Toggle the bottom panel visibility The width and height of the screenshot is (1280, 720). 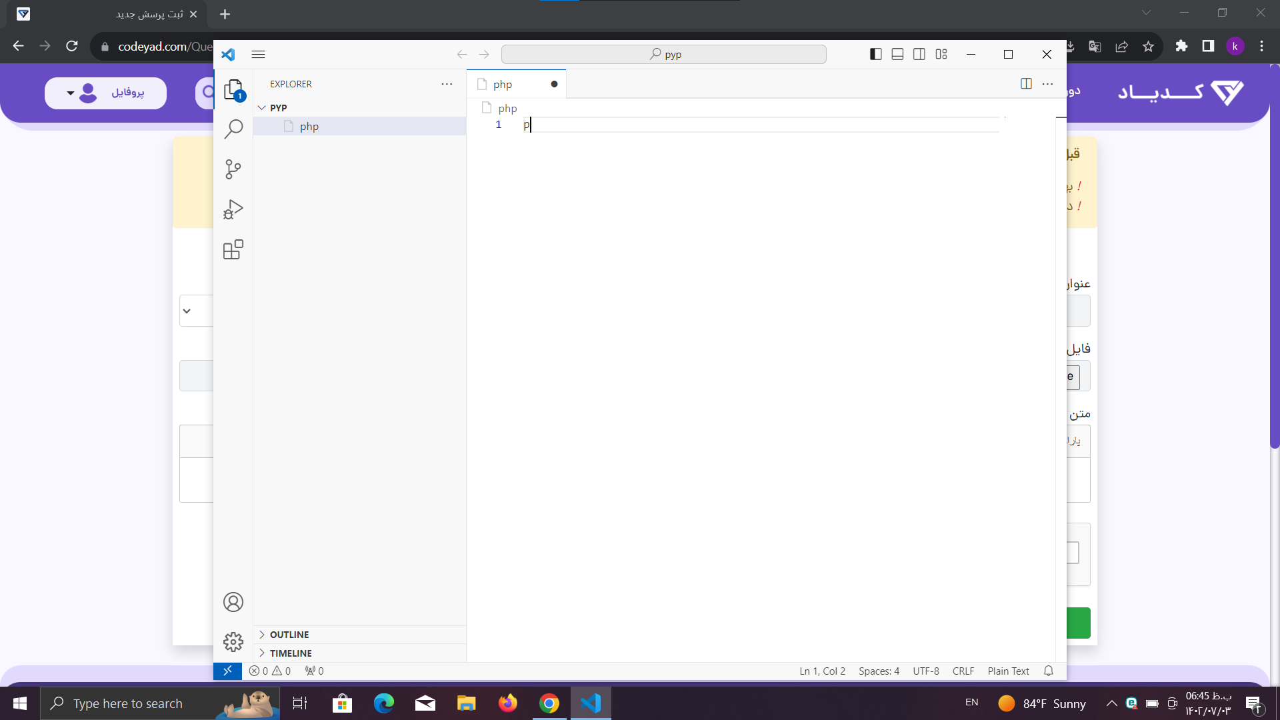pyautogui.click(x=897, y=54)
